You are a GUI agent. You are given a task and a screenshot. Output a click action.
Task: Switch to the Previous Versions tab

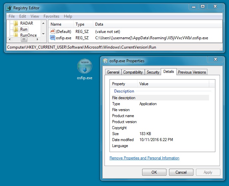click(x=192, y=72)
